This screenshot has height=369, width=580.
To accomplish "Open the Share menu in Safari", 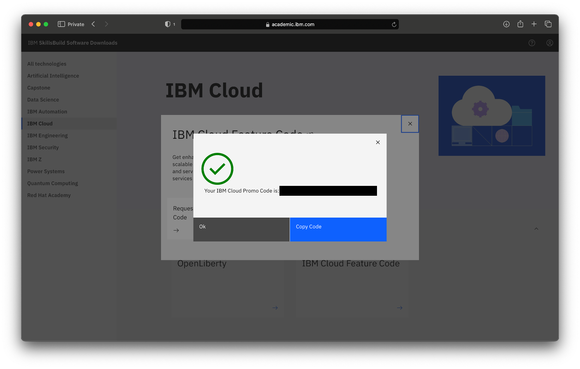I will pos(520,24).
